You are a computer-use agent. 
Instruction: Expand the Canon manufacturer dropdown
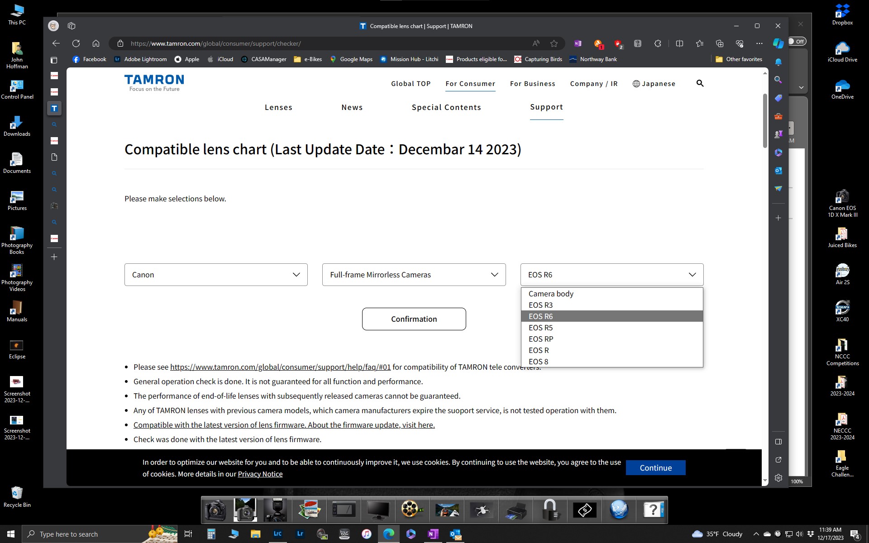pos(216,275)
